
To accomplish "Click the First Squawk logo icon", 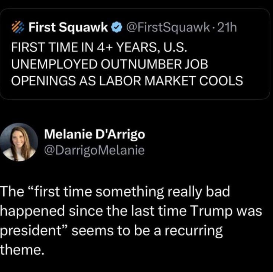I will coord(18,27).
